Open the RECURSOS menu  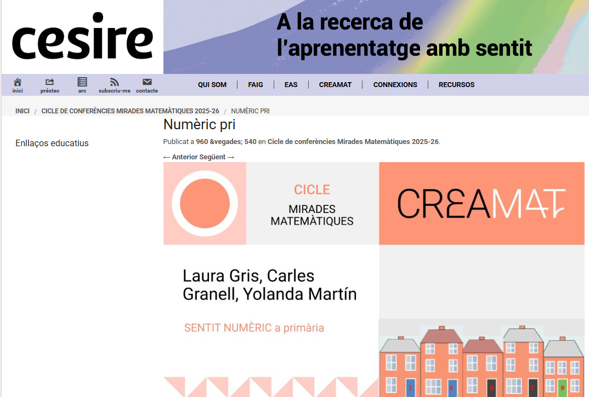point(456,85)
